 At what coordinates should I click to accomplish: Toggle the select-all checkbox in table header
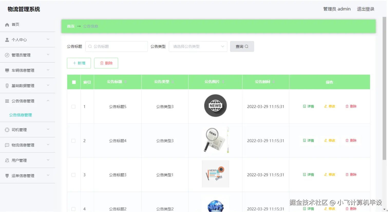click(74, 82)
